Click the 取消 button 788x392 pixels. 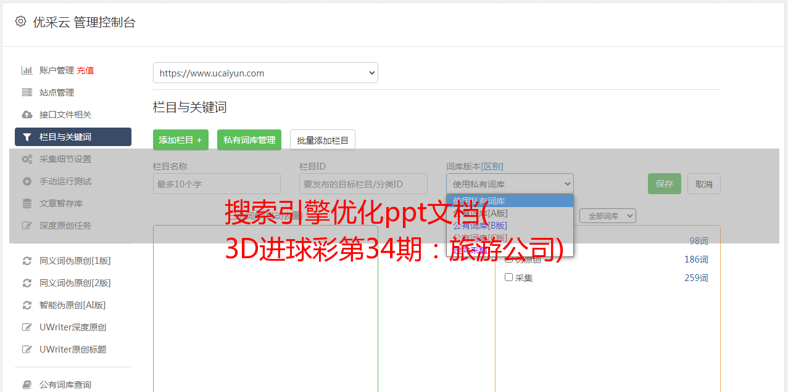pos(704,184)
